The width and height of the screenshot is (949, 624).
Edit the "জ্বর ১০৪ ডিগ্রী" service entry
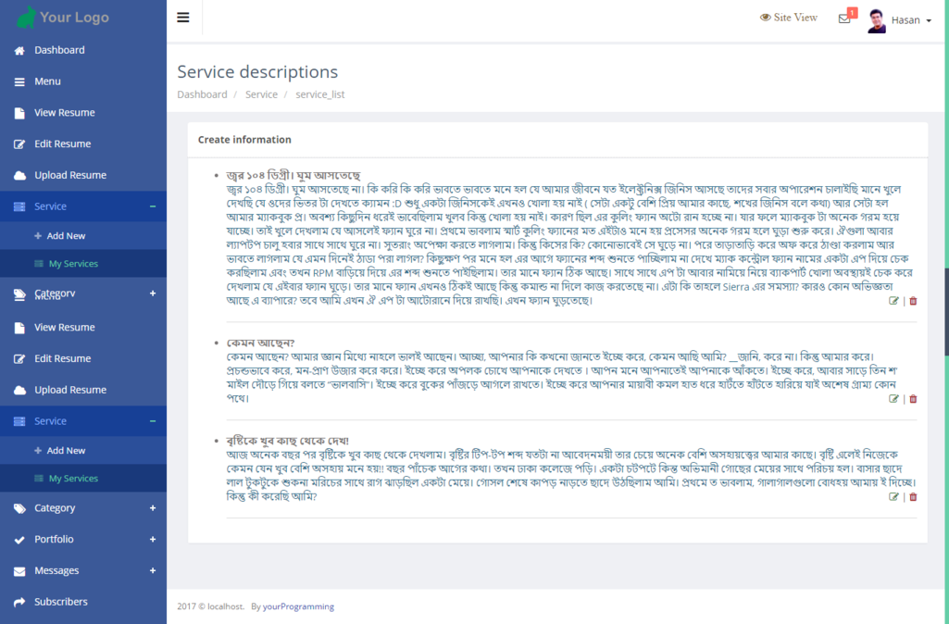[893, 301]
